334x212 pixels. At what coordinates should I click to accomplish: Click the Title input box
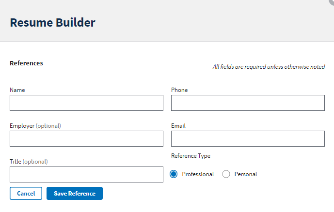tap(86, 174)
